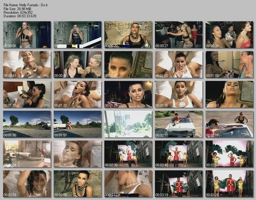The height and width of the screenshot is (200, 256).
Task: Click the Resolution 624x352 line
Action: coord(18,13)
